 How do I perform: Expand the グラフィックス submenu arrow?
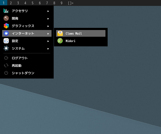click(x=48, y=26)
